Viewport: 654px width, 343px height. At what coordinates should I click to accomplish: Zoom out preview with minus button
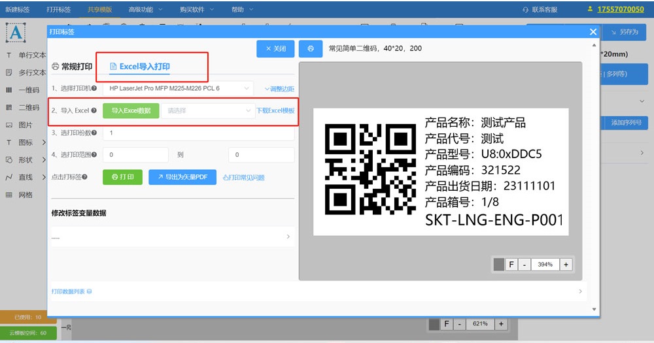[x=525, y=265]
